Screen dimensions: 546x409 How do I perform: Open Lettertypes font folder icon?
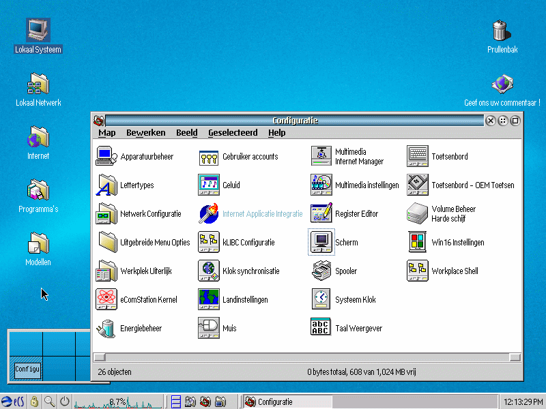106,185
